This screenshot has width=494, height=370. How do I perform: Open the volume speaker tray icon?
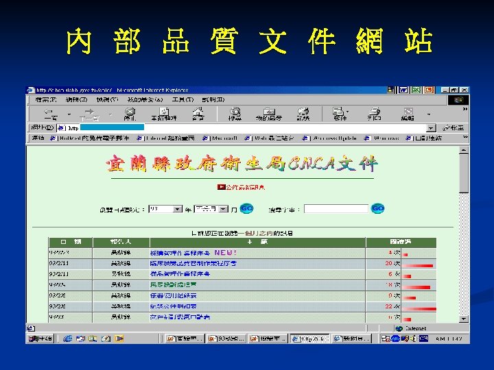pyautogui.click(x=414, y=338)
